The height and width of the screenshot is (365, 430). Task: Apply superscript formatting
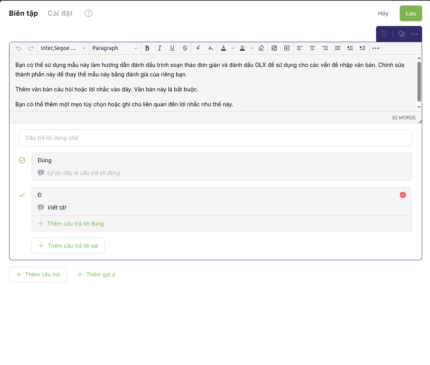pos(198,48)
